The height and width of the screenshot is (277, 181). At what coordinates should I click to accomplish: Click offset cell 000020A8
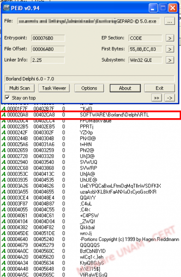[x=18, y=115]
